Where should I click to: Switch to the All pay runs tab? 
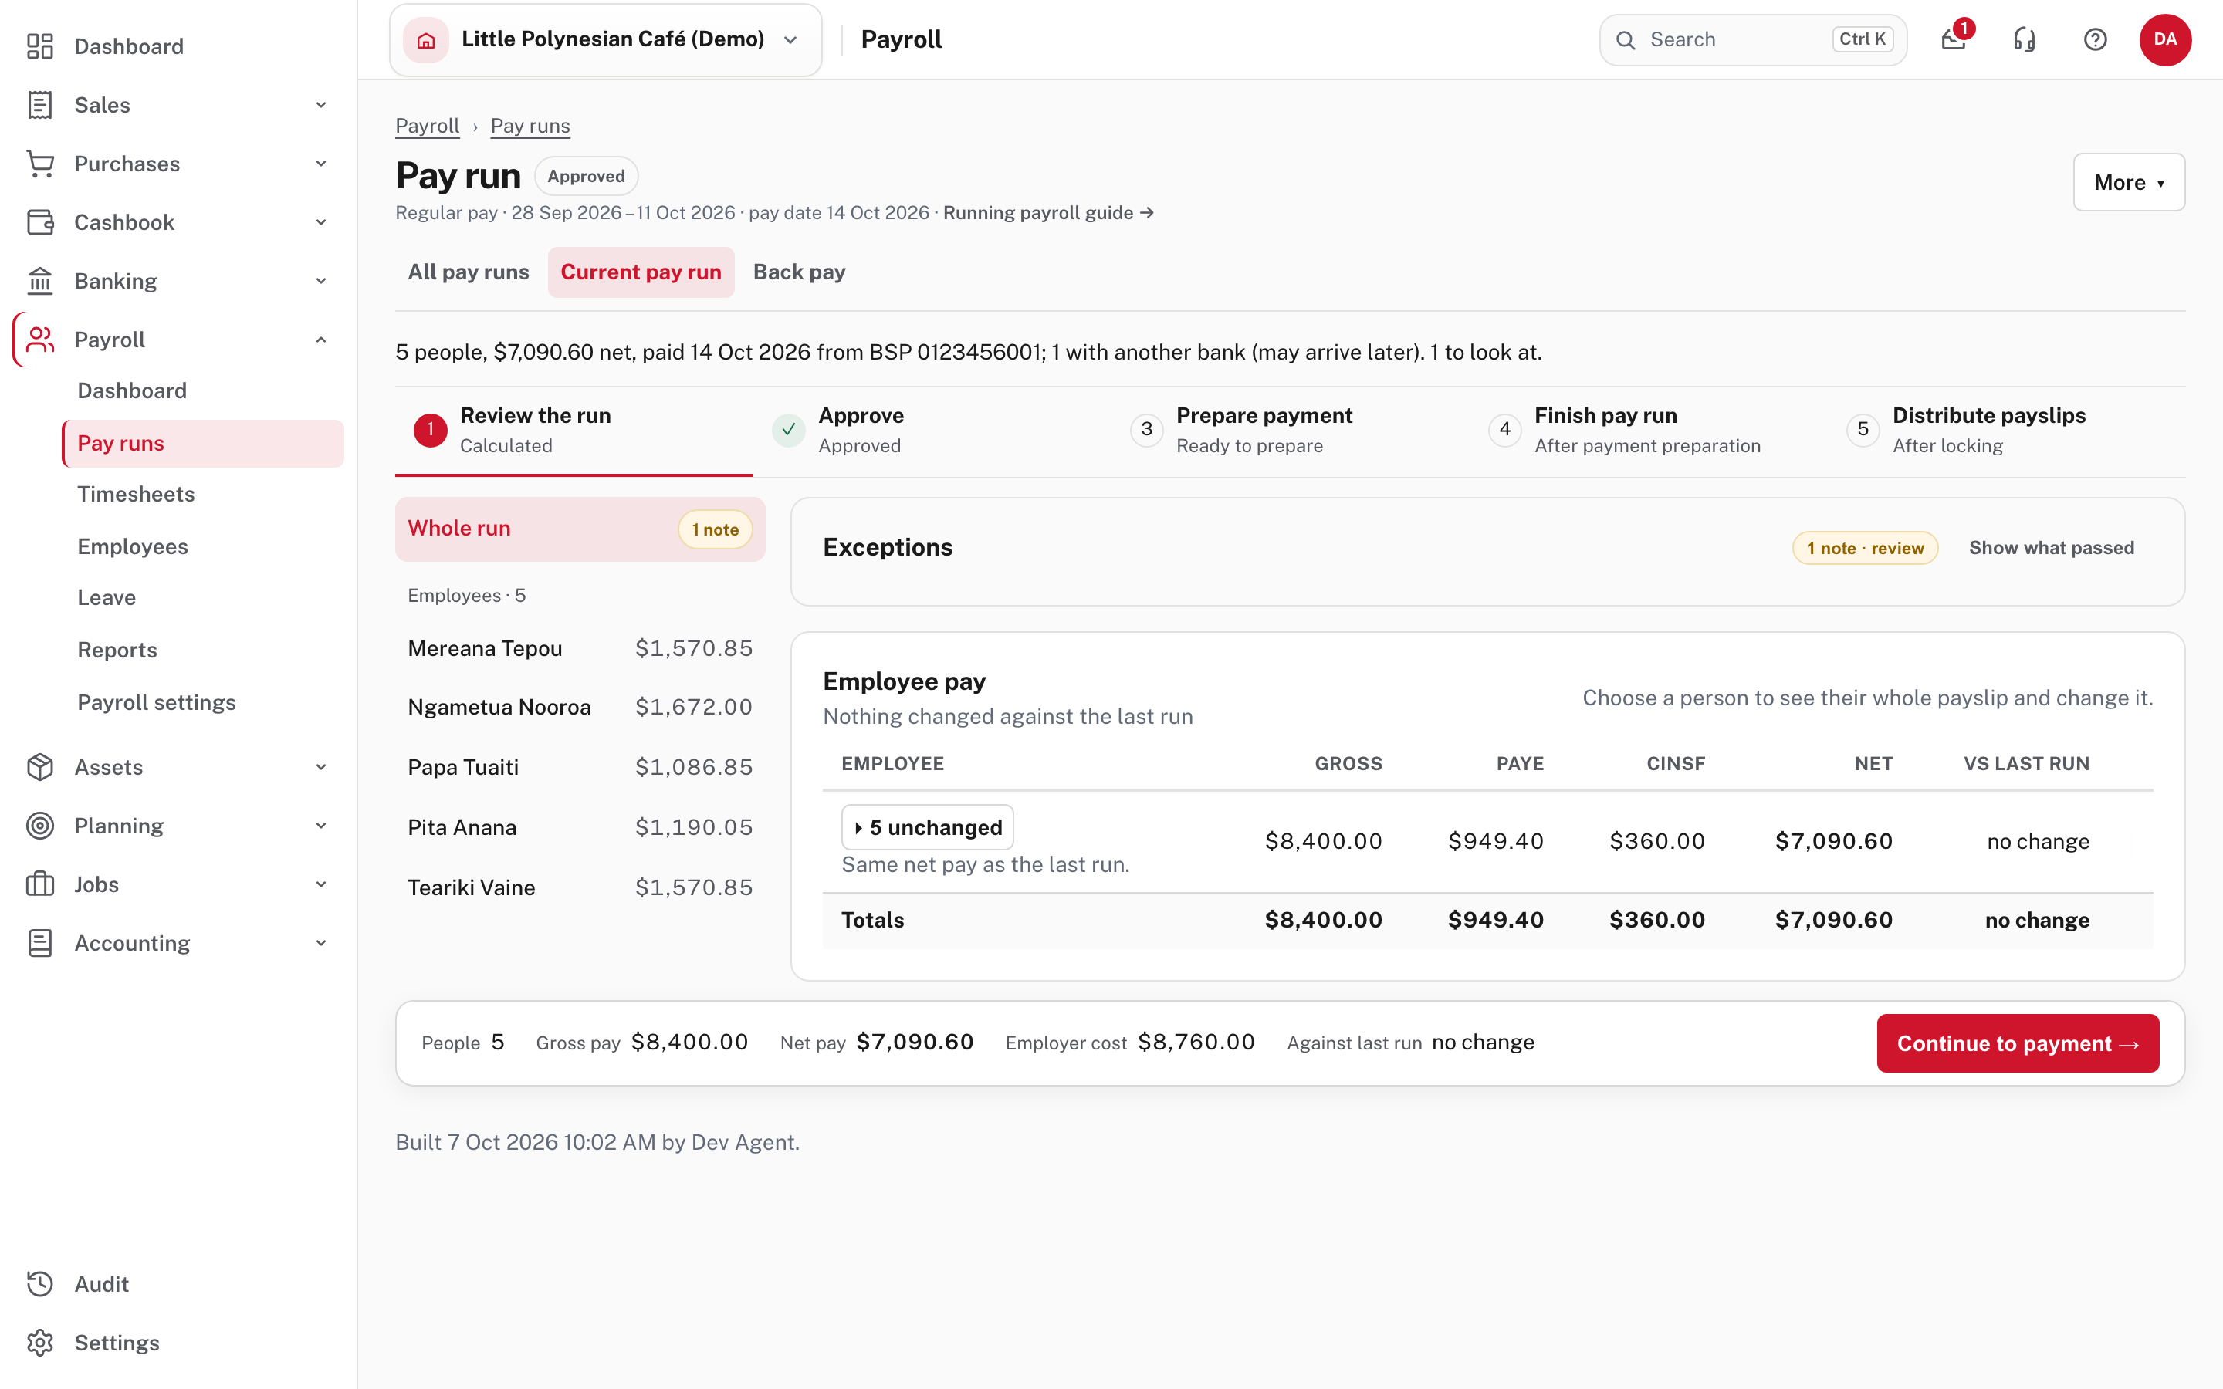pyautogui.click(x=469, y=272)
